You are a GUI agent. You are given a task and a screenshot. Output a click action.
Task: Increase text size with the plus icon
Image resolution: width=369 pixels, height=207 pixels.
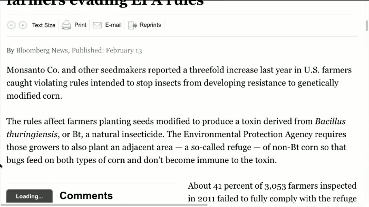[22, 25]
